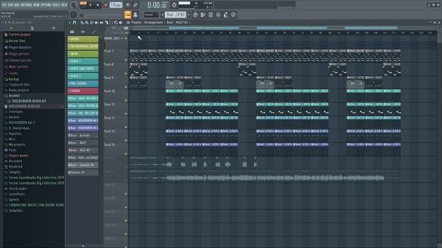This screenshot has width=442, height=248.
Task: Open the OPTIONS menu
Action: (46, 5)
